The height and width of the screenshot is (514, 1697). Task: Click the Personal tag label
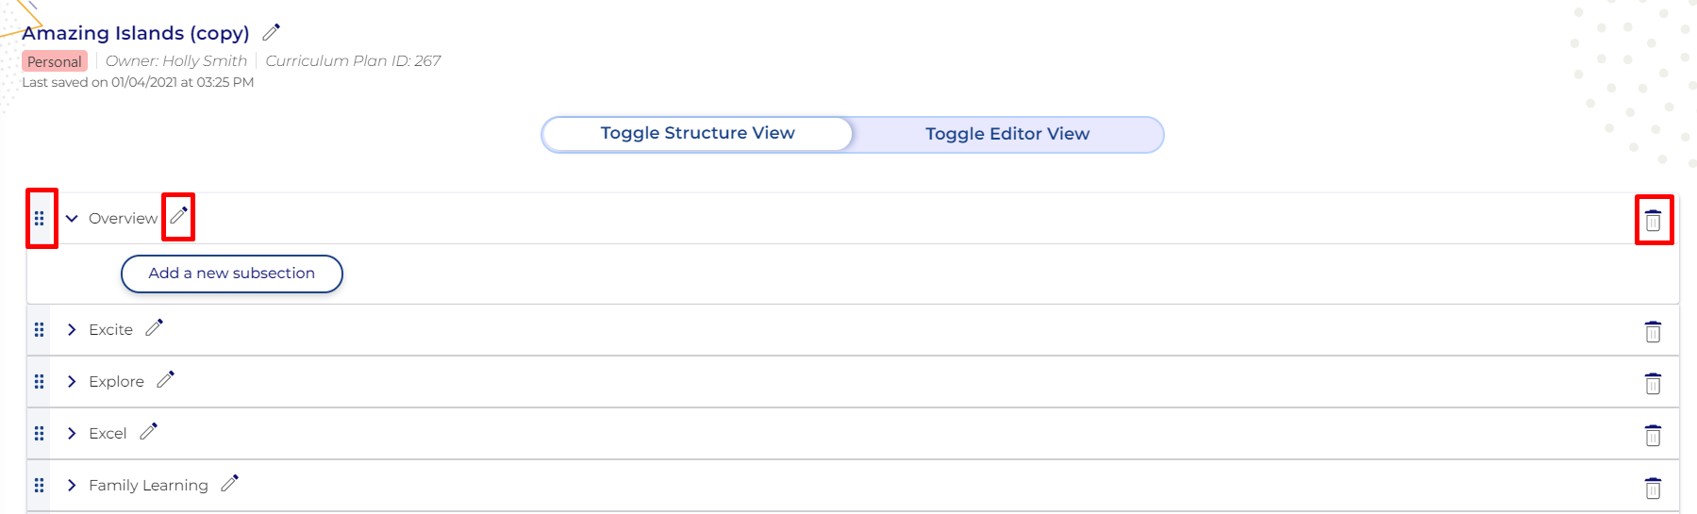tap(55, 62)
